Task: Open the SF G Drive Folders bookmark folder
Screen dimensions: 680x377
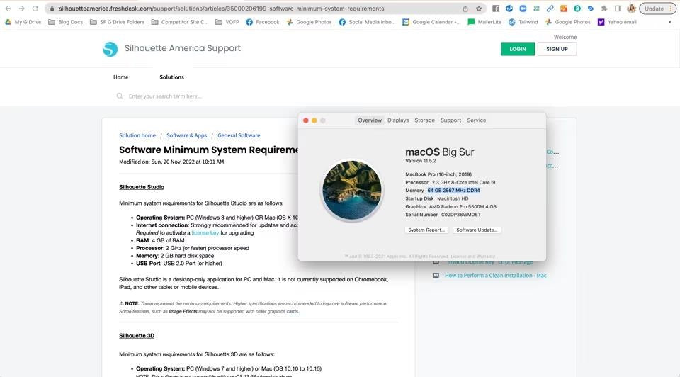Action: coord(117,22)
